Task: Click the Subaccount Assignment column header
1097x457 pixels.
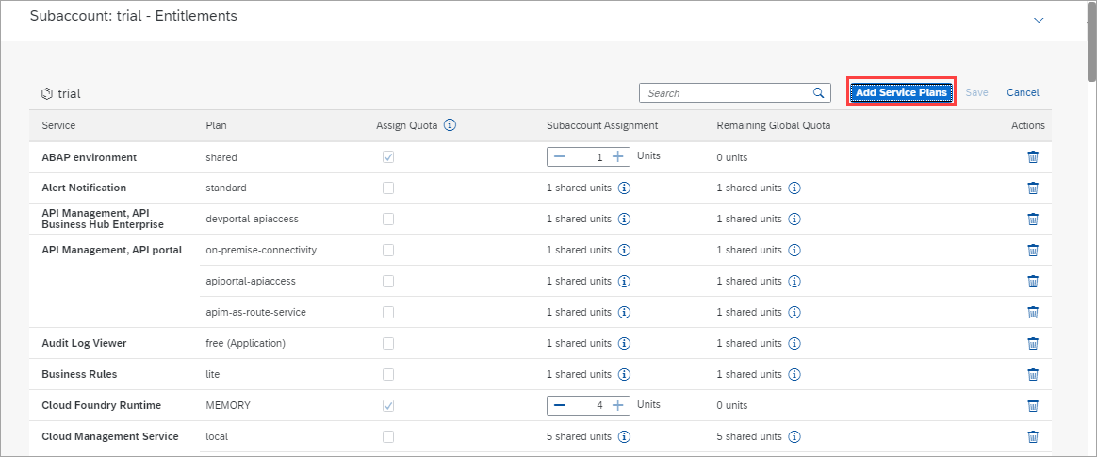Action: (x=602, y=125)
